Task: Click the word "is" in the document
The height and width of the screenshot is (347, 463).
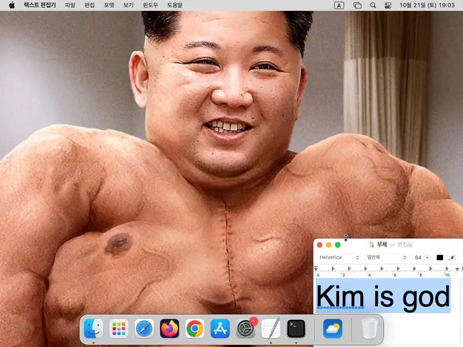Action: (x=383, y=296)
